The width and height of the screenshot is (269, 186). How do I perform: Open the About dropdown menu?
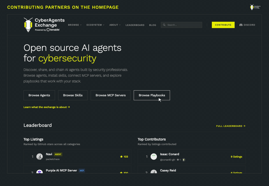[x=115, y=25]
